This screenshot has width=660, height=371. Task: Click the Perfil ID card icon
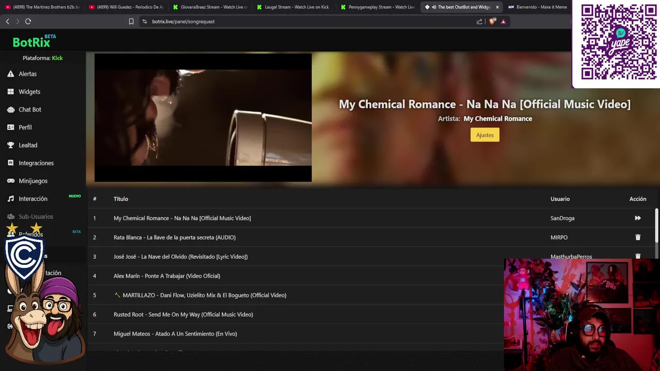coord(10,127)
